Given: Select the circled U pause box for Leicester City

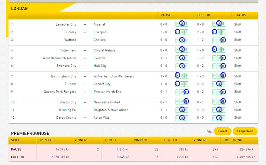Looking at the screenshot, I should 182,23.
